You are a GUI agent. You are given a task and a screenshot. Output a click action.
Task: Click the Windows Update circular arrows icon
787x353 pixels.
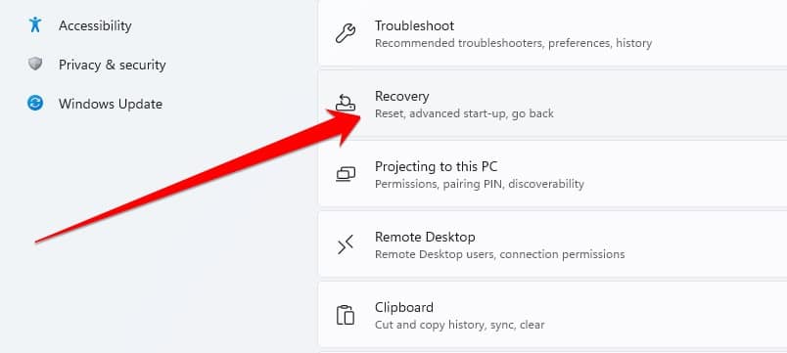coord(35,104)
